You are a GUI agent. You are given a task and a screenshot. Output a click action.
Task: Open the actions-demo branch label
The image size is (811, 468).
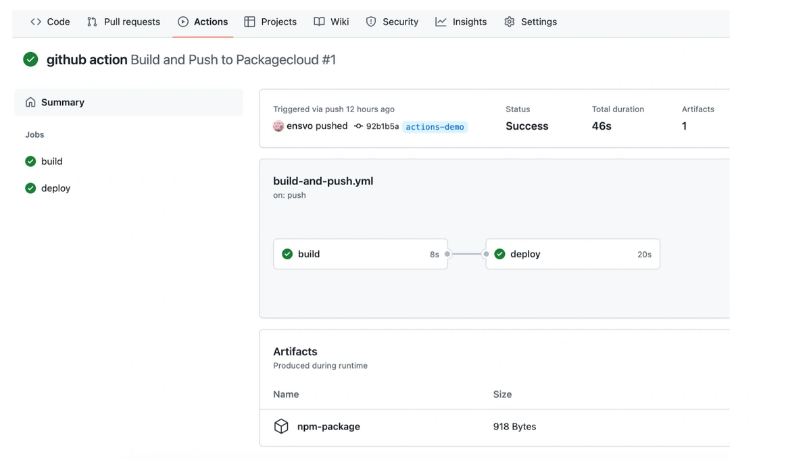click(435, 127)
